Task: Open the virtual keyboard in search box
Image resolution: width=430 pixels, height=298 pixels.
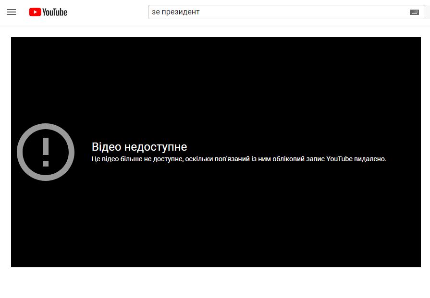Action: [414, 12]
